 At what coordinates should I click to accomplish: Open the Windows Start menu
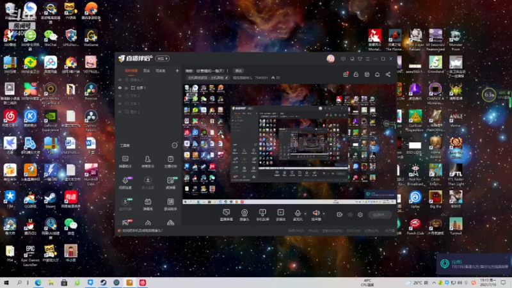[6, 283]
